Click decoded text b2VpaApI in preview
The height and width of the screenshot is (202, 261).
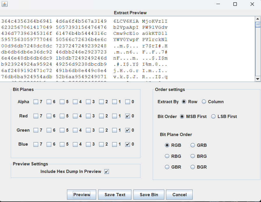(126, 27)
